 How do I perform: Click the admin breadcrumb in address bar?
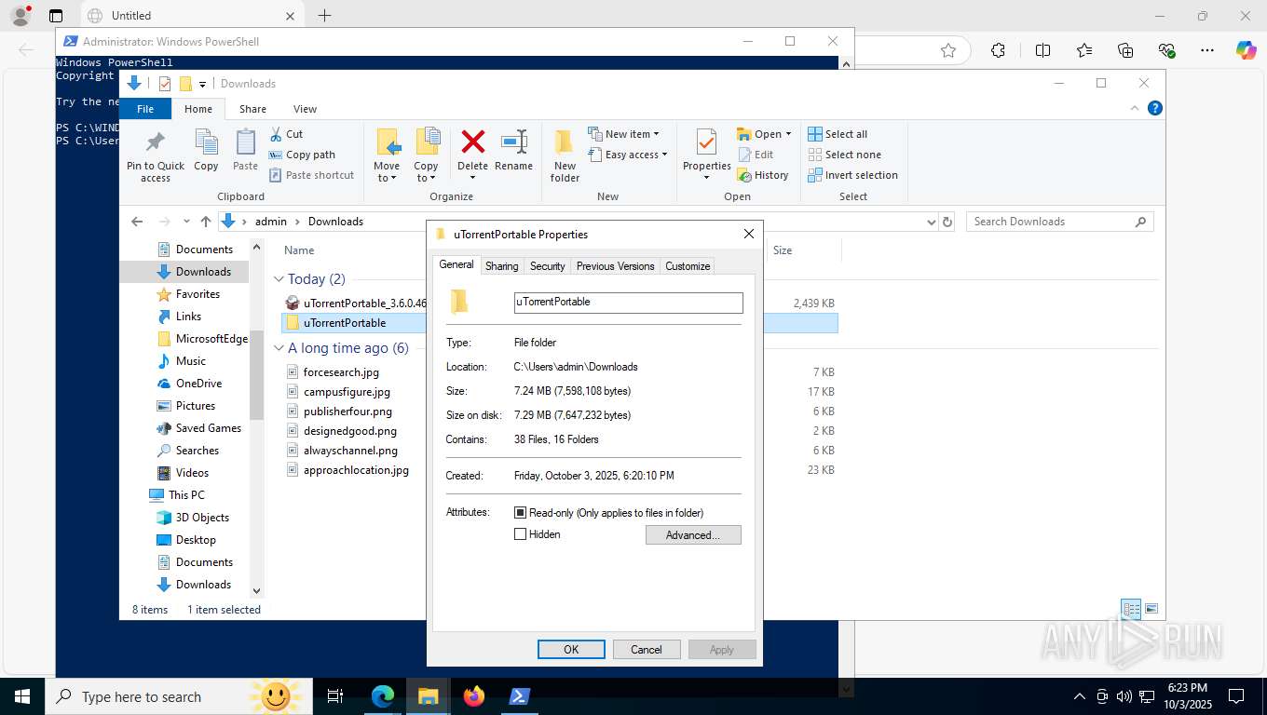[271, 222]
